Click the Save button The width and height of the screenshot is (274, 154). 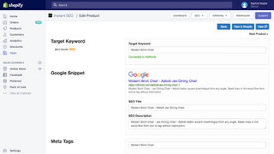pos(224,27)
